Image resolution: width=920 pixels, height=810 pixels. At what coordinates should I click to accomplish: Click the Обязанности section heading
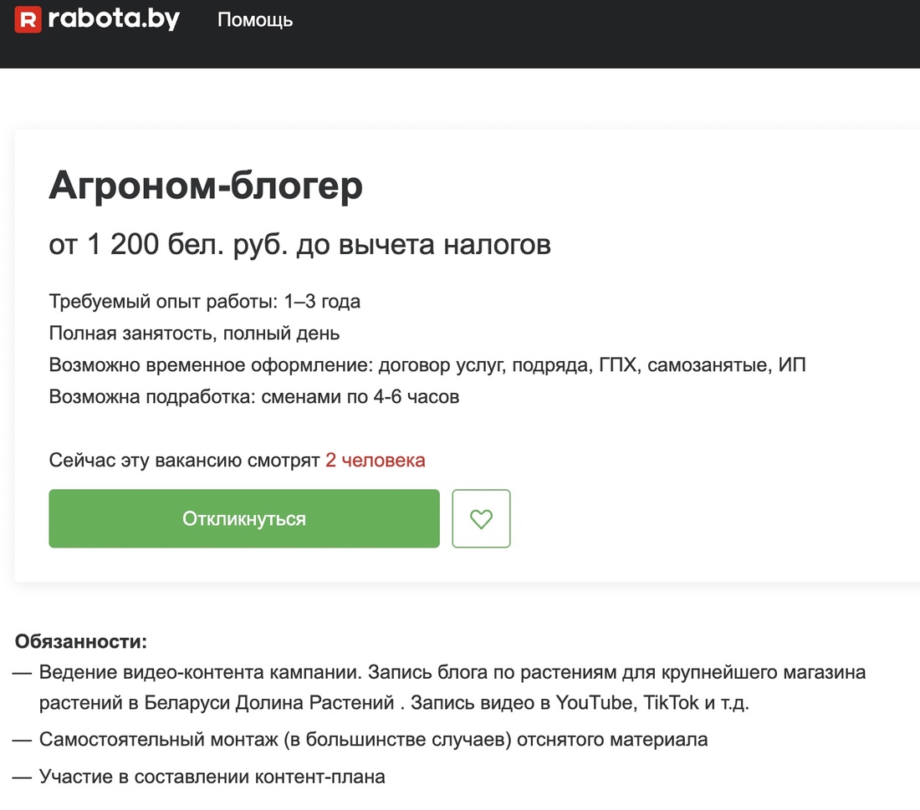point(81,642)
